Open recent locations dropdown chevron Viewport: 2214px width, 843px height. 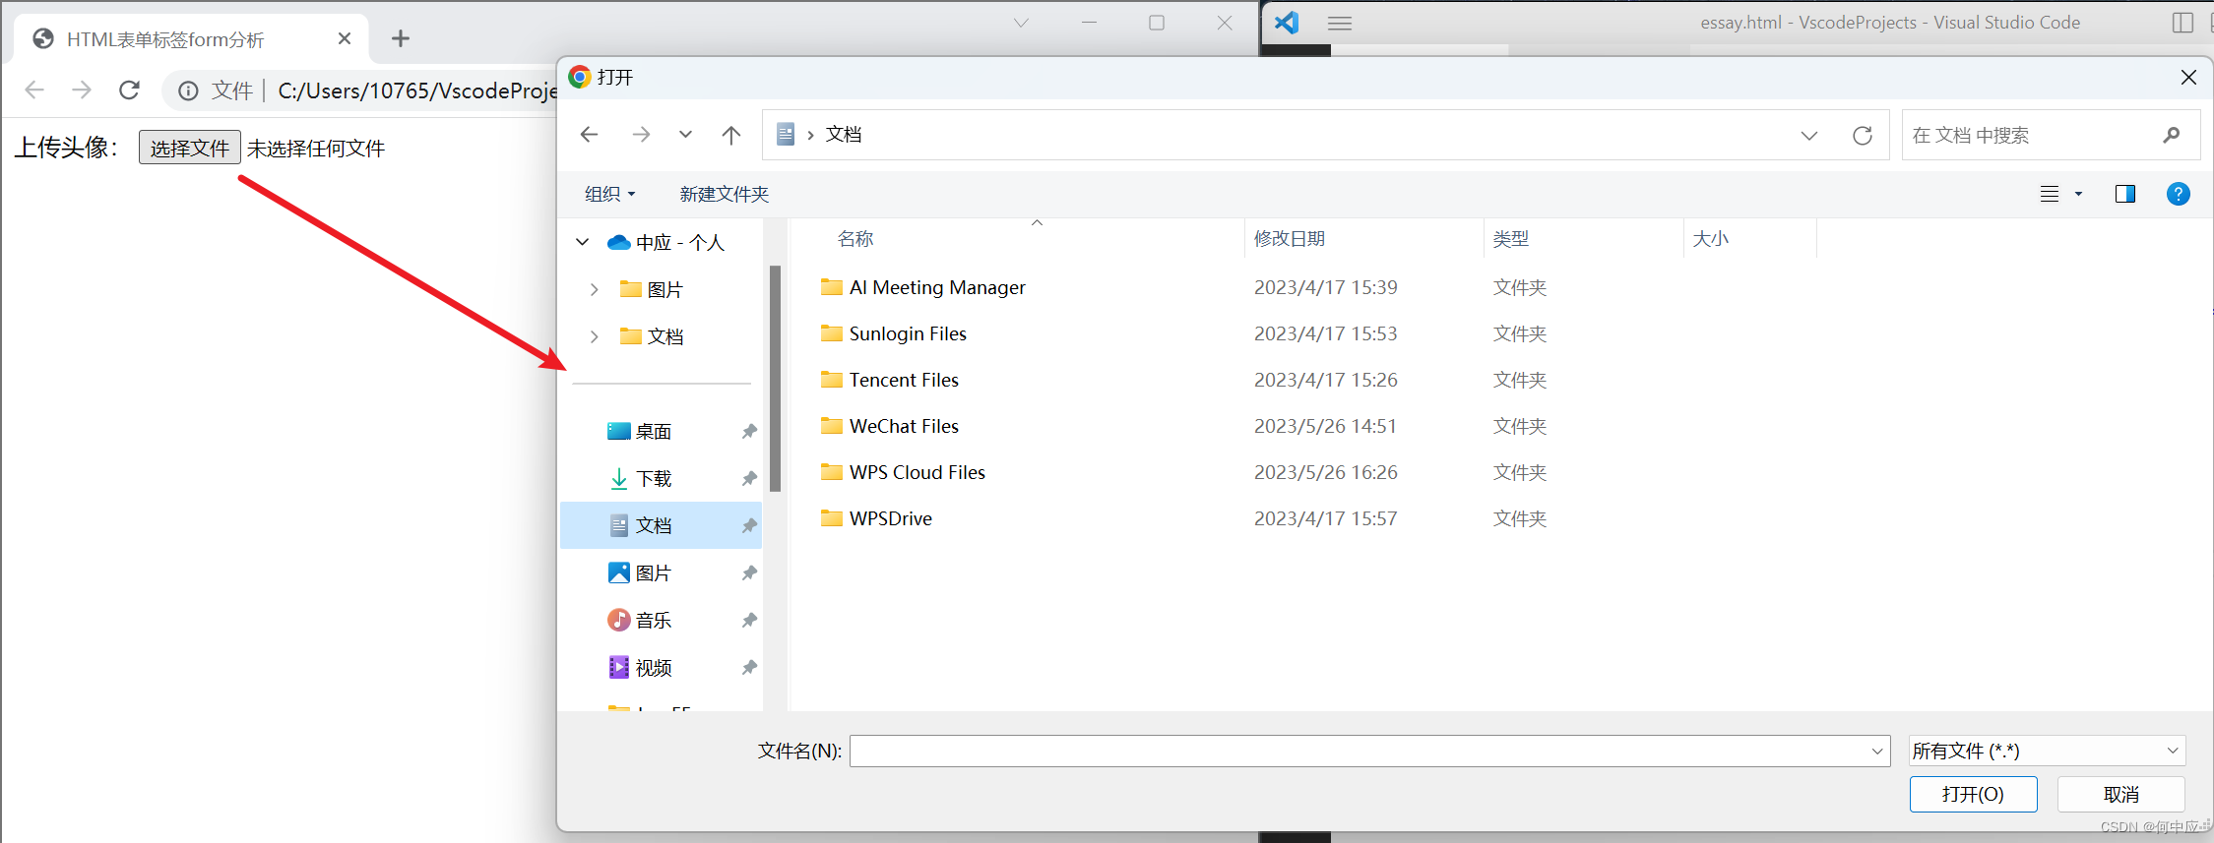coord(685,135)
